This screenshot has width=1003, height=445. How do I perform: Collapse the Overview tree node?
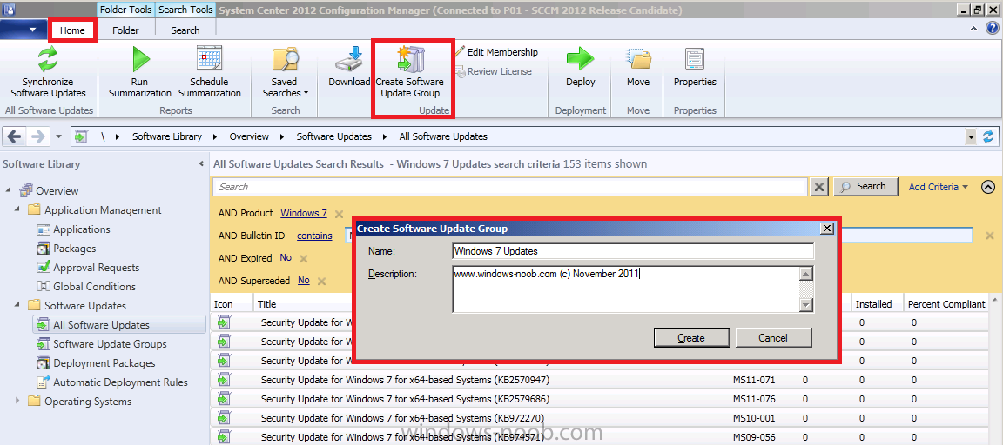9,191
